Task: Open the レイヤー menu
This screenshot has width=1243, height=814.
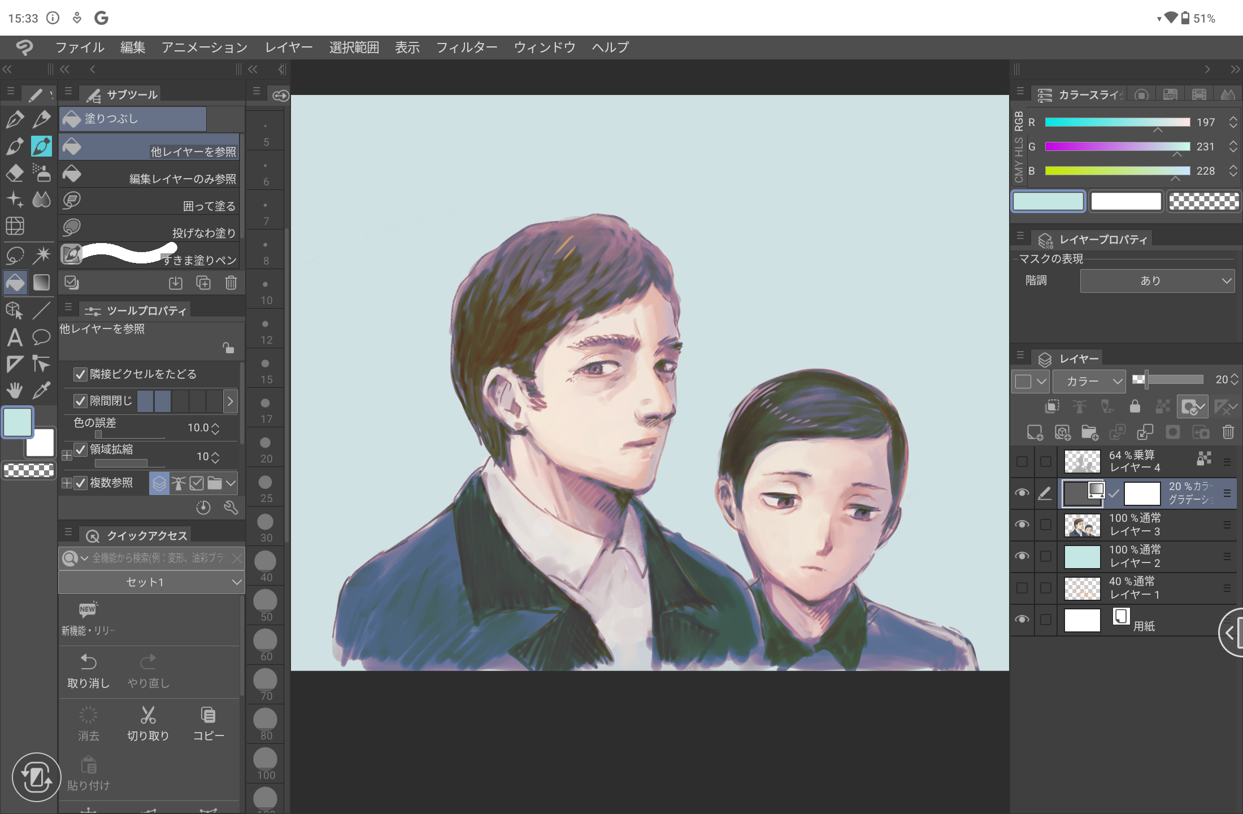Action: point(289,47)
